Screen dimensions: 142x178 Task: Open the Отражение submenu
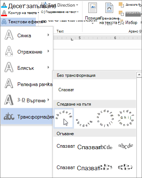[x=27, y=52]
